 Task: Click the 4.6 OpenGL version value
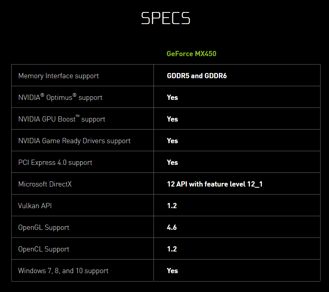coord(172,227)
